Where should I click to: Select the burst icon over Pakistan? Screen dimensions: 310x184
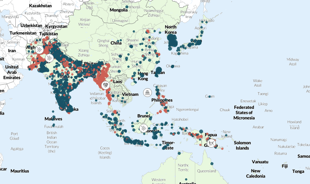(49, 58)
